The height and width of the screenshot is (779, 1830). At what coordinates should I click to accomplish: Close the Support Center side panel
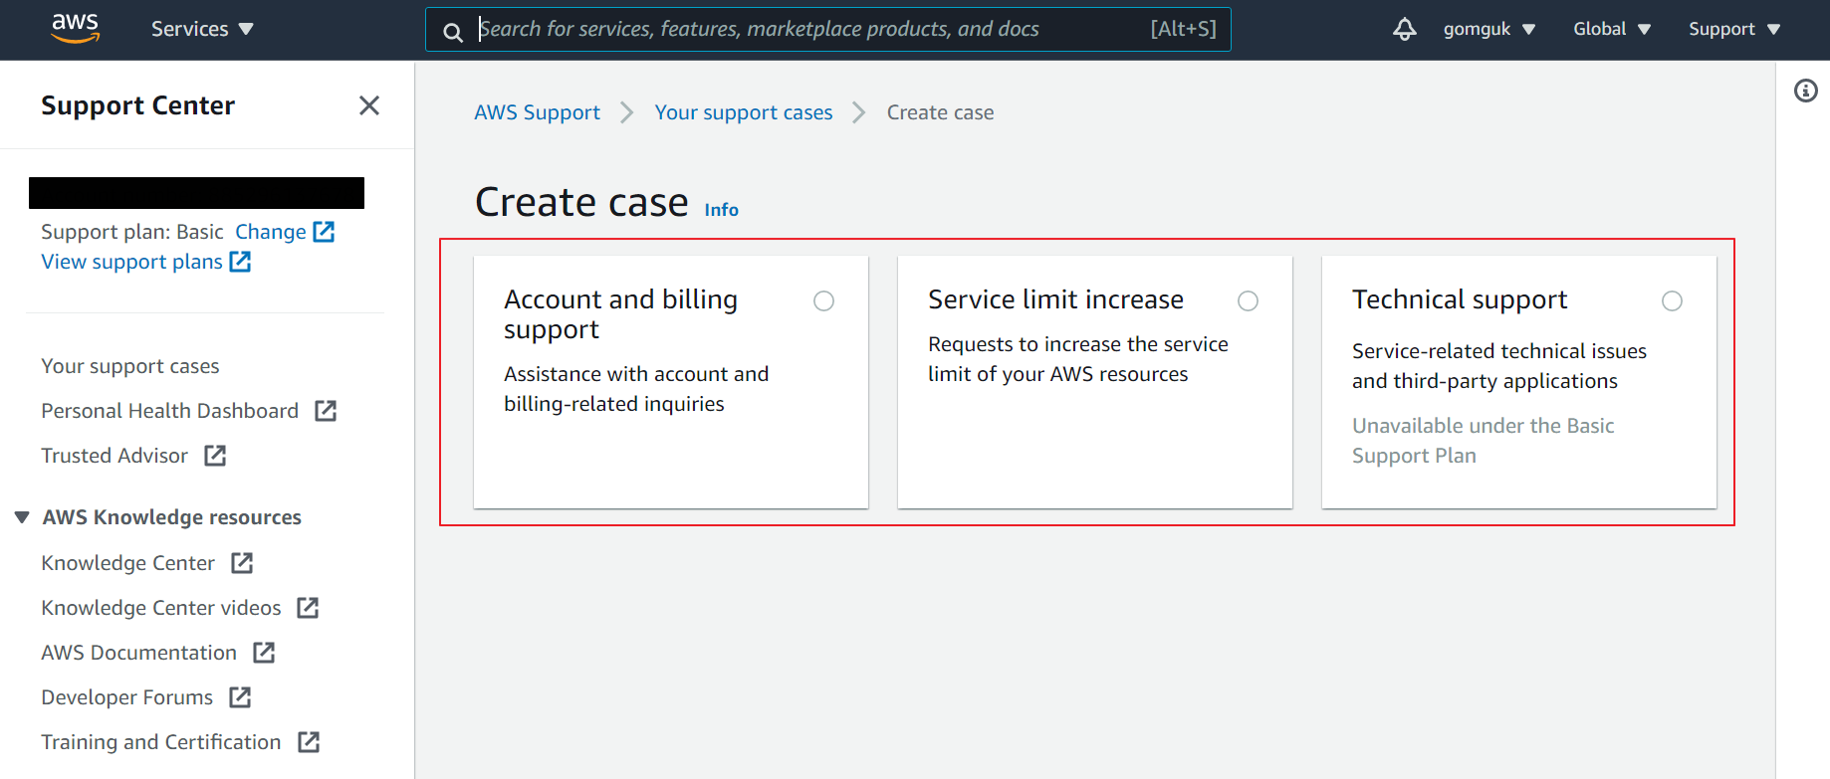coord(369,105)
